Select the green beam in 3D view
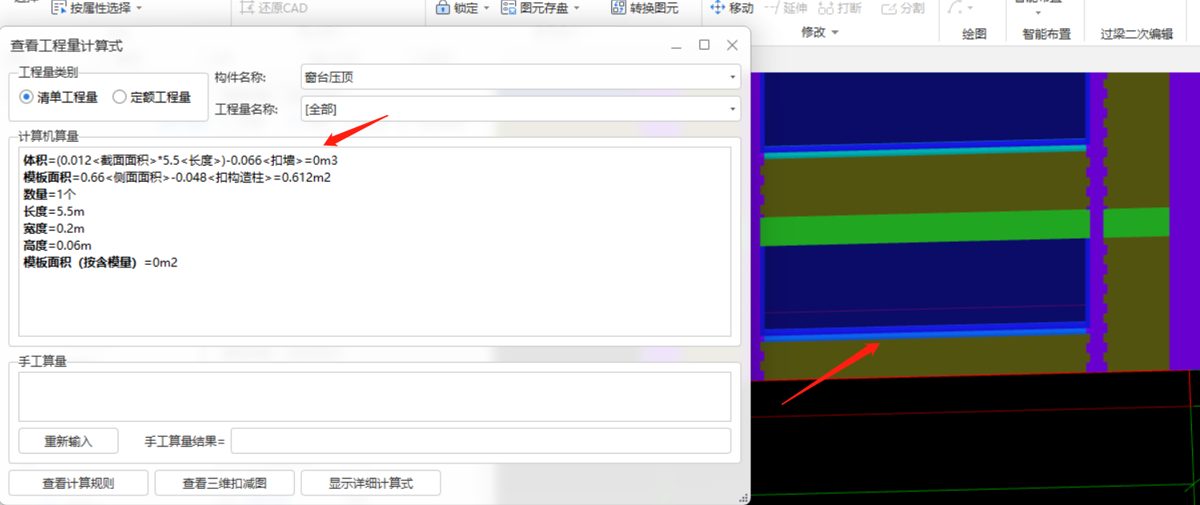This screenshot has height=505, width=1200. pos(925,227)
